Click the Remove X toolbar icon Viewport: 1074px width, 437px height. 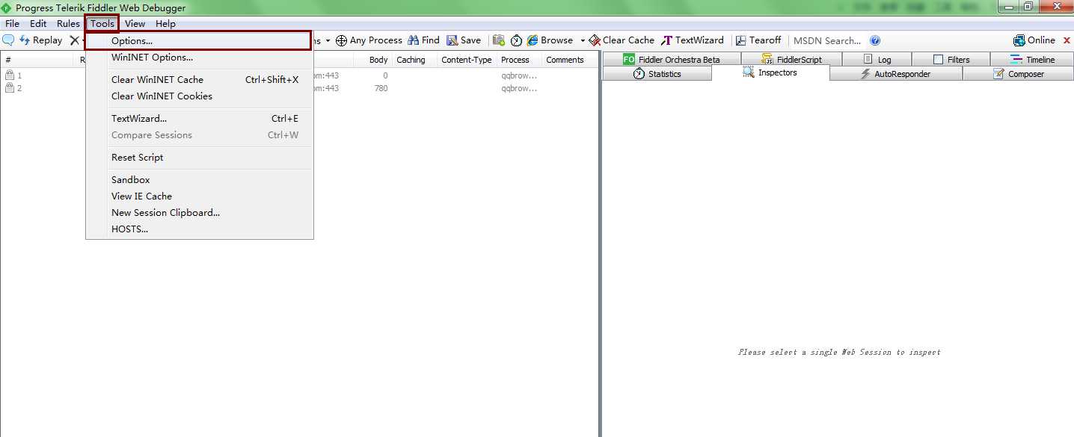(75, 40)
